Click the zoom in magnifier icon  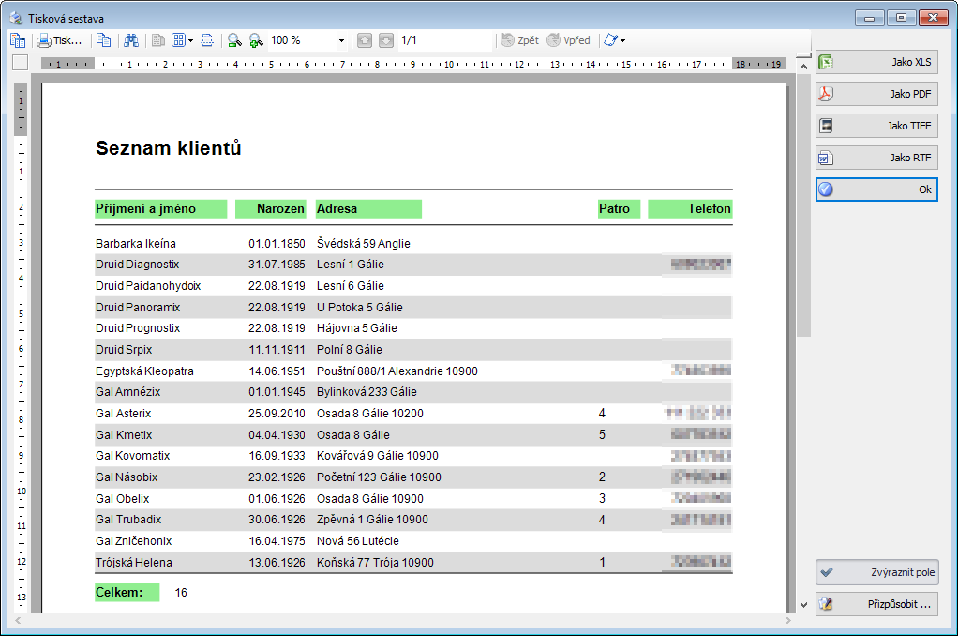tap(256, 40)
